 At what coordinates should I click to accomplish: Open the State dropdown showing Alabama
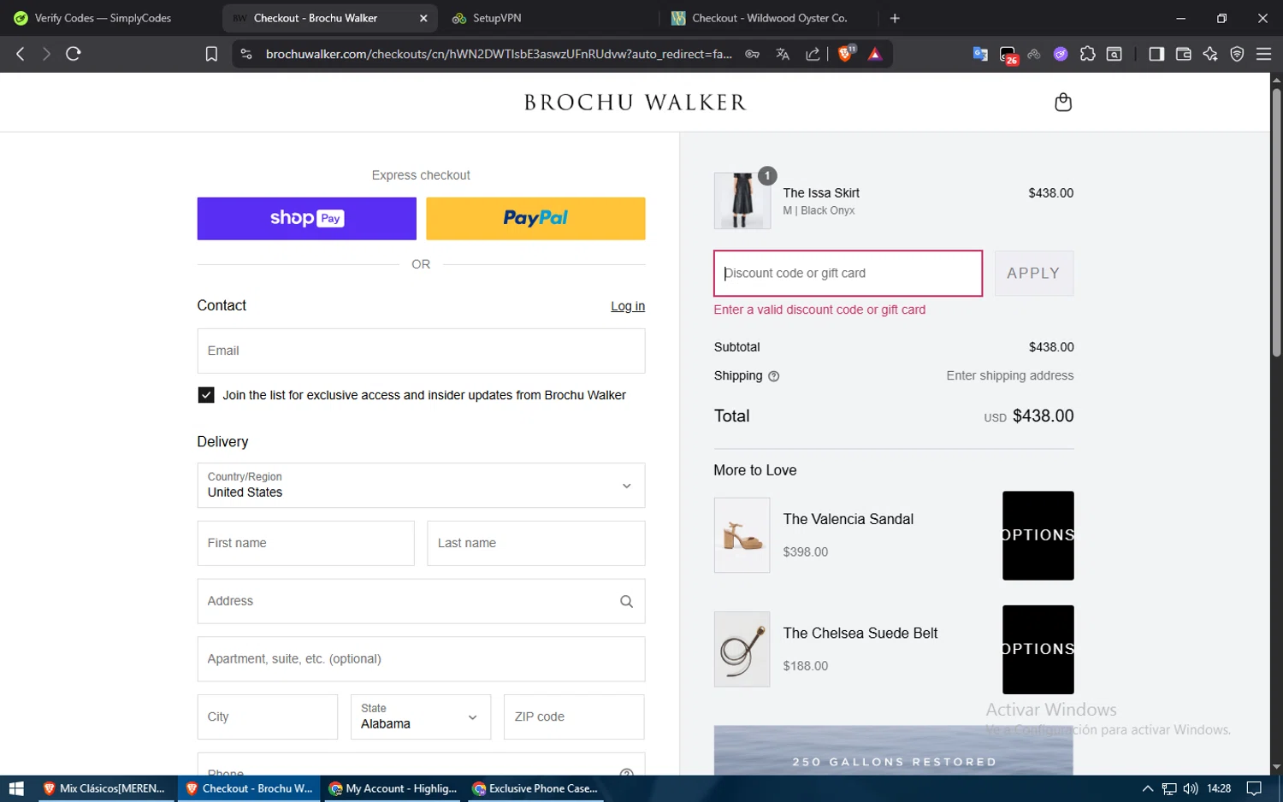(421, 716)
